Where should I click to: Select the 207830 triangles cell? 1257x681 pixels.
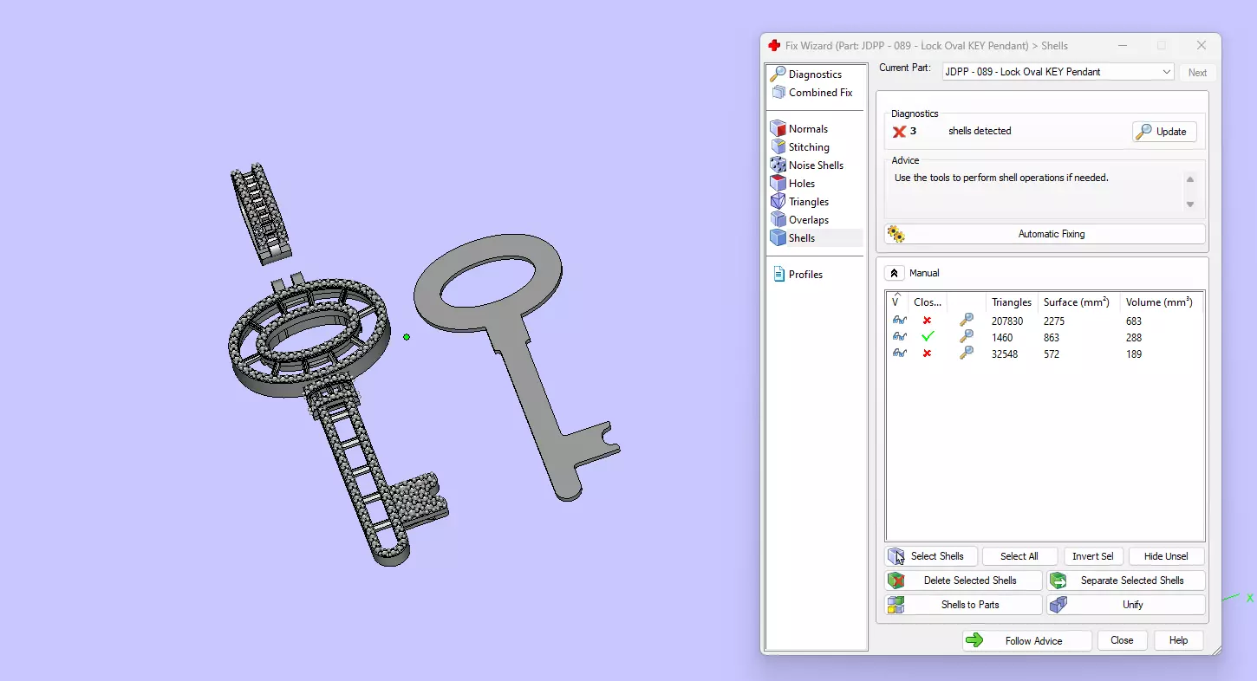coord(1007,321)
